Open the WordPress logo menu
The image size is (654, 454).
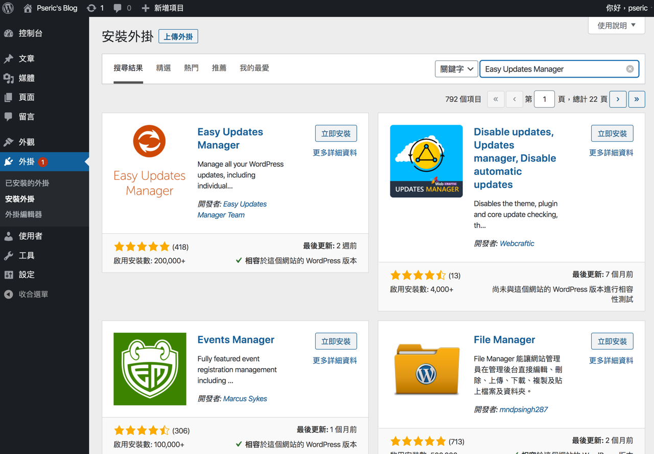(x=8, y=8)
